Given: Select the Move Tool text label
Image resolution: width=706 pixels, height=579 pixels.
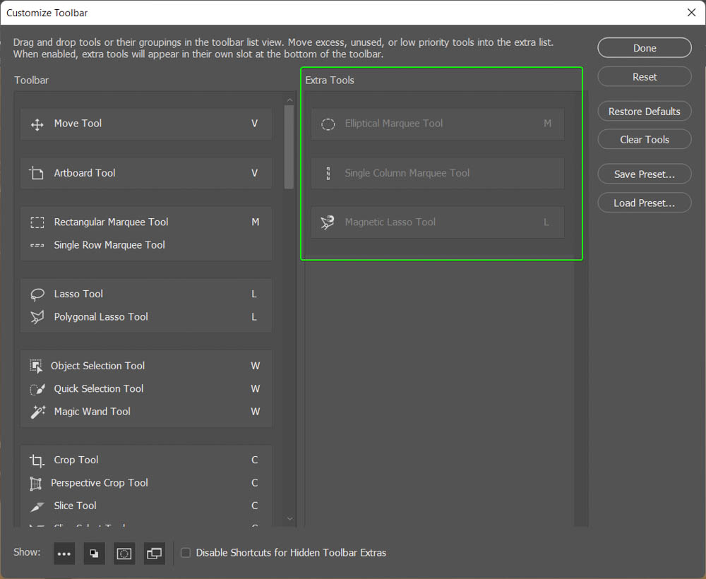Looking at the screenshot, I should [78, 124].
